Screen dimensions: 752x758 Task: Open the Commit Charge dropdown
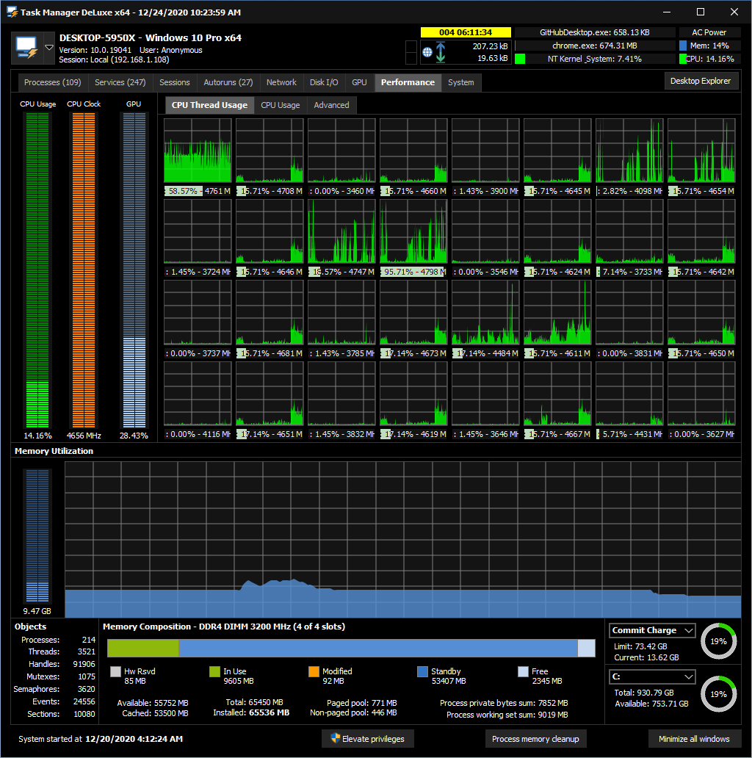(x=688, y=630)
